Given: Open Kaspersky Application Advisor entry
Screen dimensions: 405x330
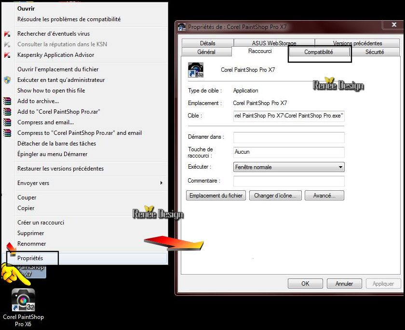Looking at the screenshot, I should click(56, 55).
